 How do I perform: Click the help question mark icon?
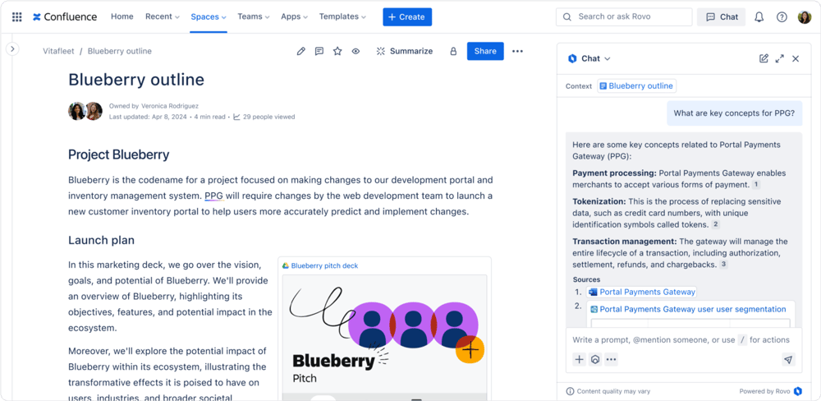click(x=782, y=16)
